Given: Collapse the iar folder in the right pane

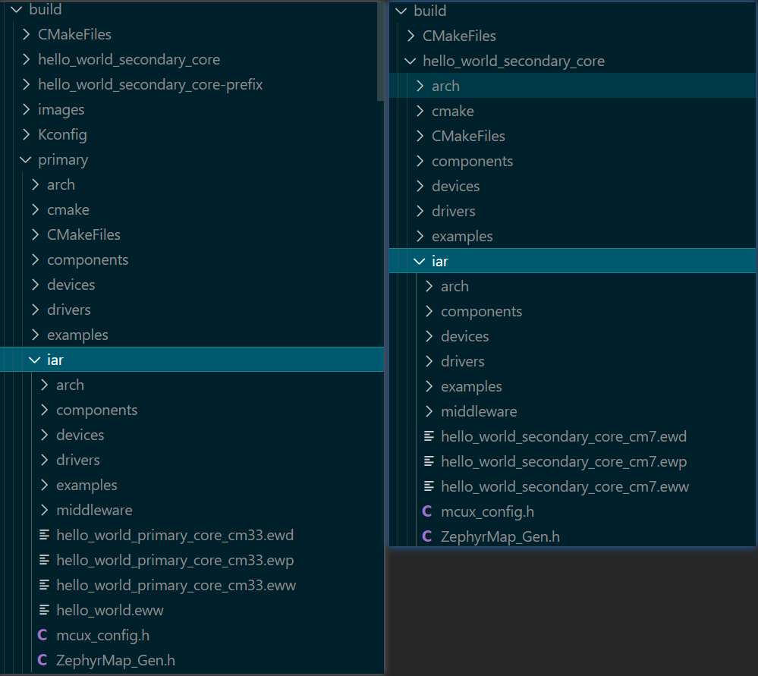Looking at the screenshot, I should [420, 260].
